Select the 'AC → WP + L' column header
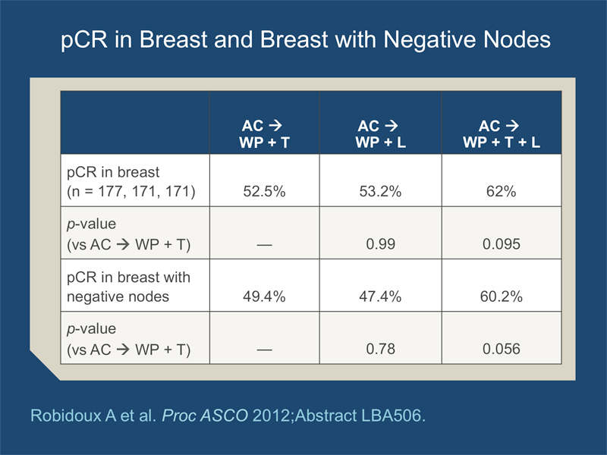Image resolution: width=607 pixels, height=455 pixels. (x=379, y=133)
